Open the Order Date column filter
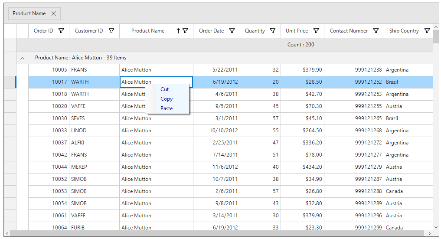441x239 pixels. coord(232,31)
